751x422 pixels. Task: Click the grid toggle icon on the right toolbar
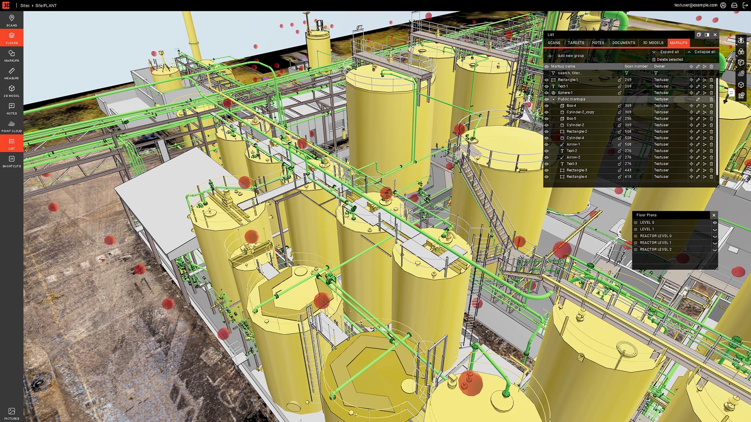pos(742,96)
